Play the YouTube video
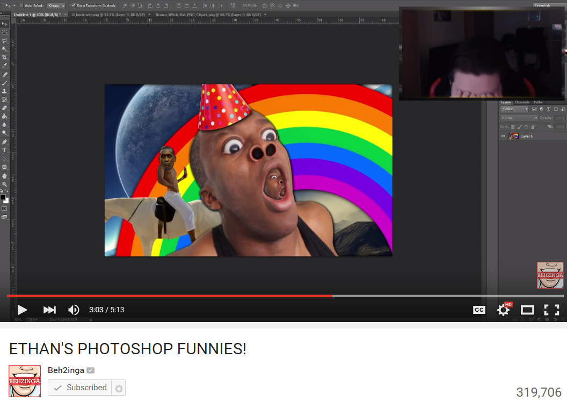567x401 pixels. click(23, 310)
